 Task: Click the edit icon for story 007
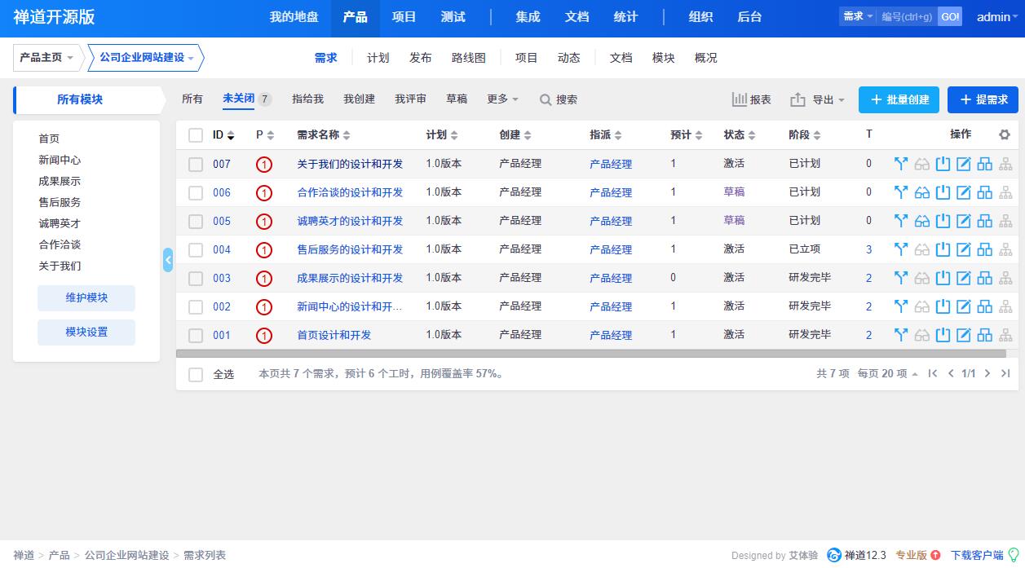click(964, 164)
